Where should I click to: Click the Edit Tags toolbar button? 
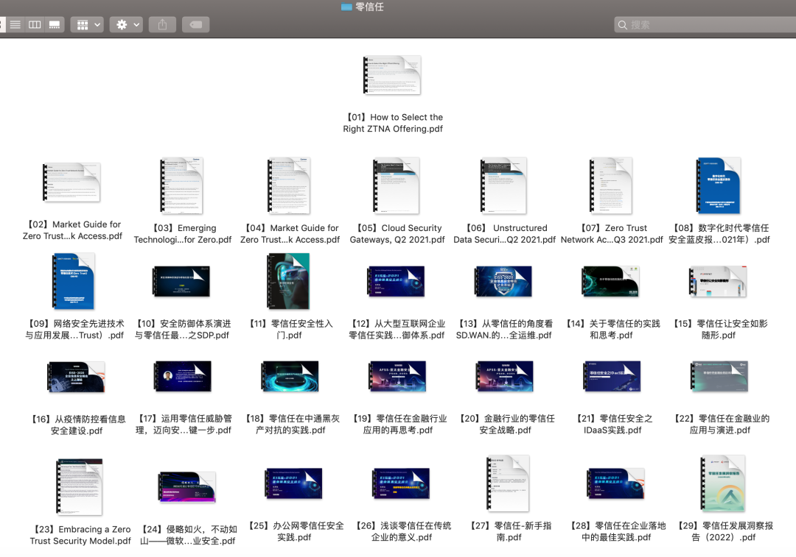[x=195, y=24]
